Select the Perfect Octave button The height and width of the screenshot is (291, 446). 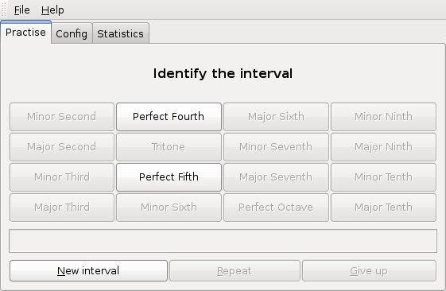(x=276, y=207)
